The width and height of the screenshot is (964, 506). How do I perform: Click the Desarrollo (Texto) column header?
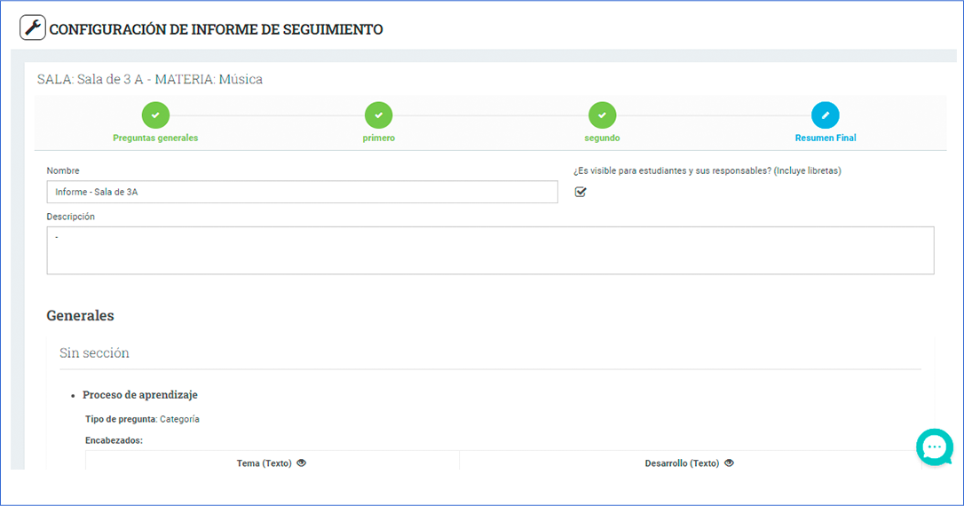point(682,463)
